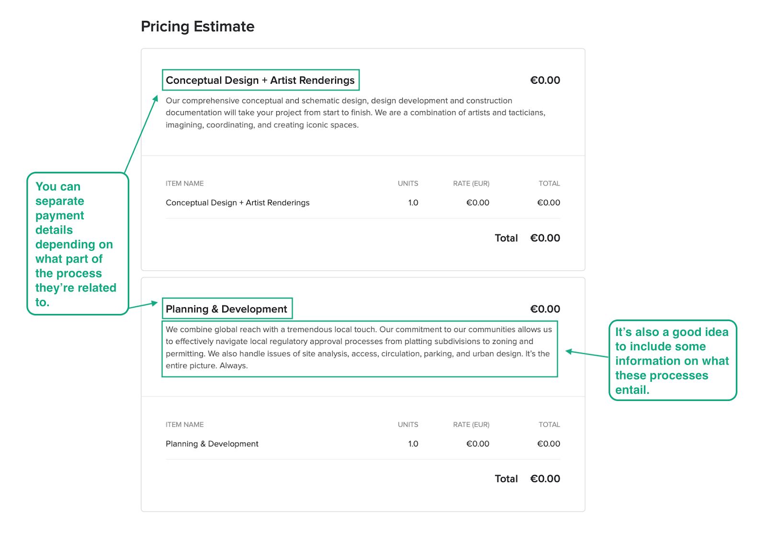Click the 1.0 units value in the Planning & Development row
Viewport: 766px width, 535px height.
tap(413, 444)
